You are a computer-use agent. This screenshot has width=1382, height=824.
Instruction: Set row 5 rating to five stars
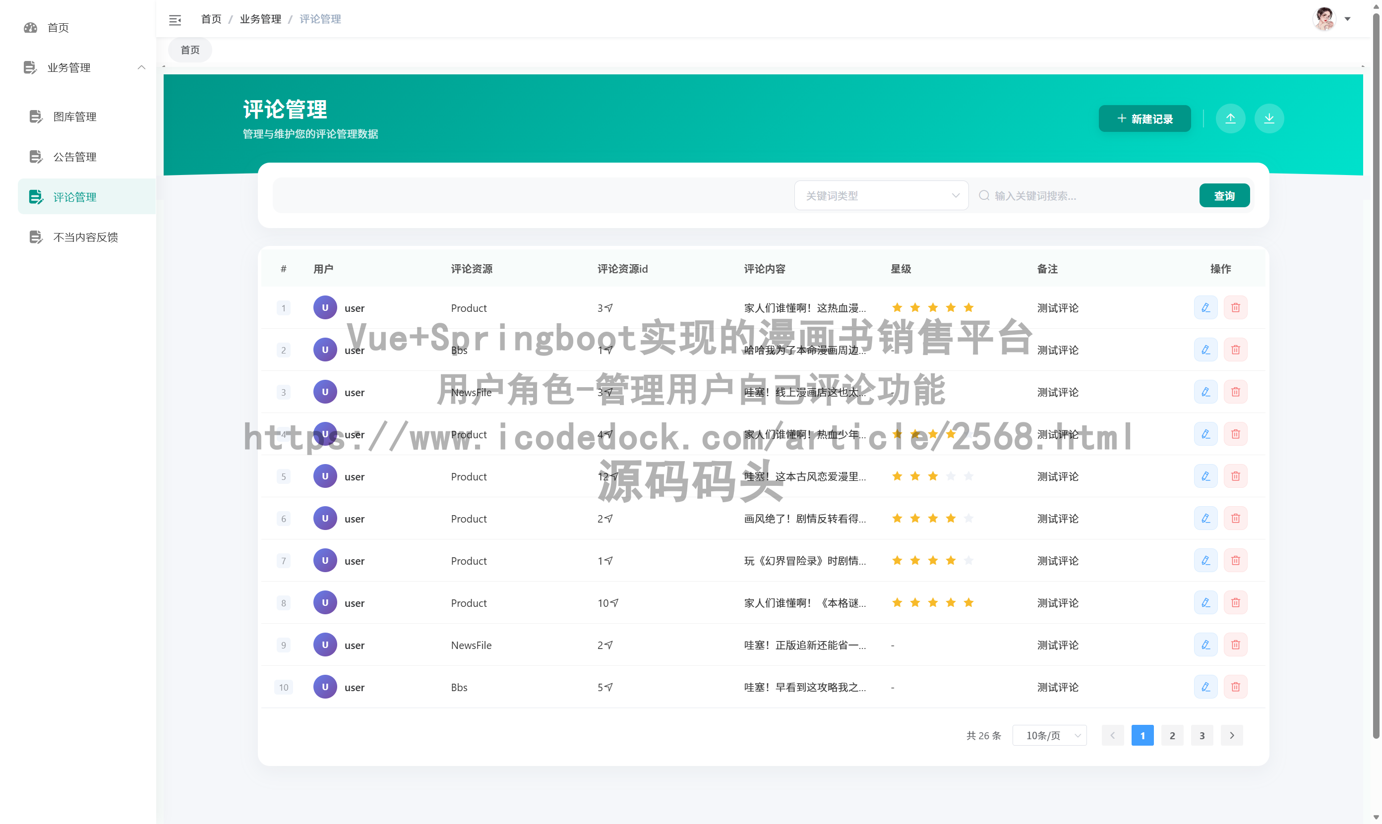(969, 476)
